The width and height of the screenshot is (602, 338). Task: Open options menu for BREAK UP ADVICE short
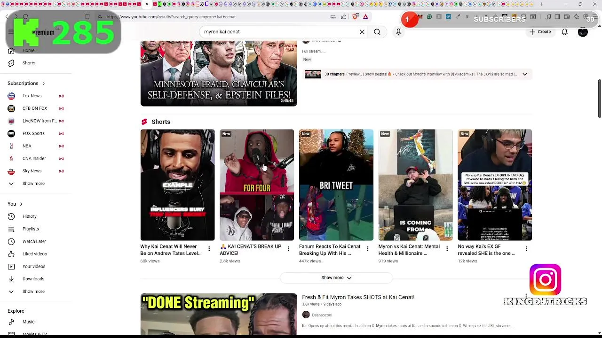(288, 249)
